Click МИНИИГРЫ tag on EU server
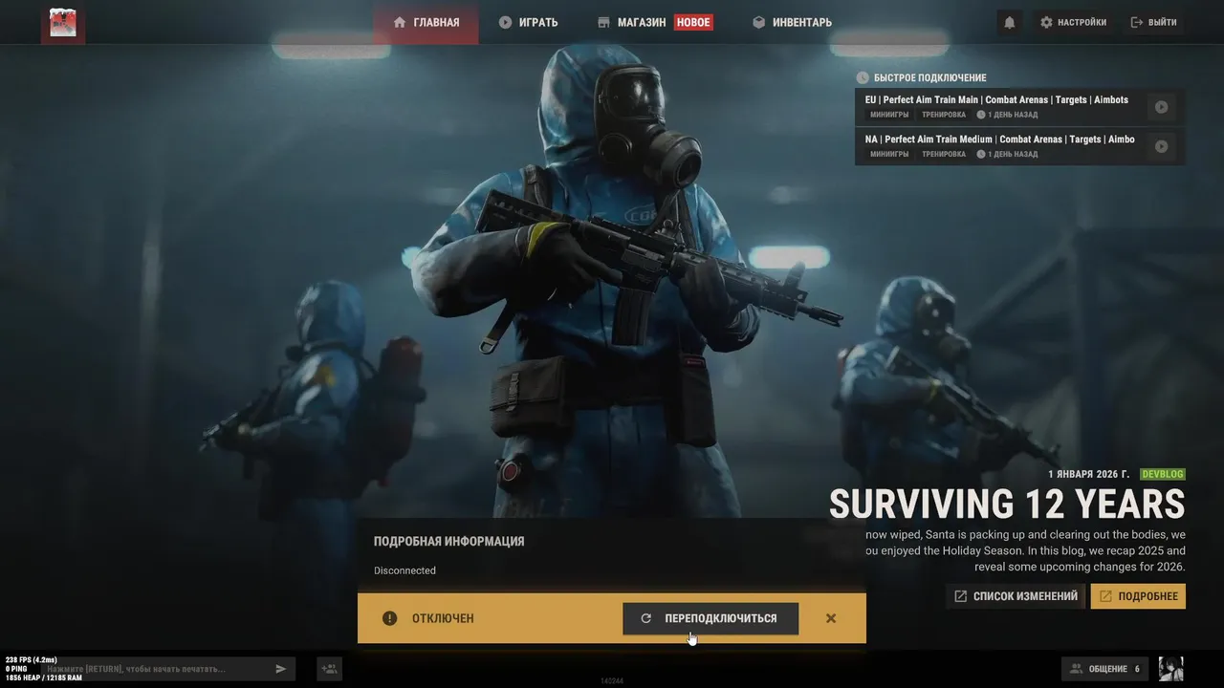 pos(889,115)
